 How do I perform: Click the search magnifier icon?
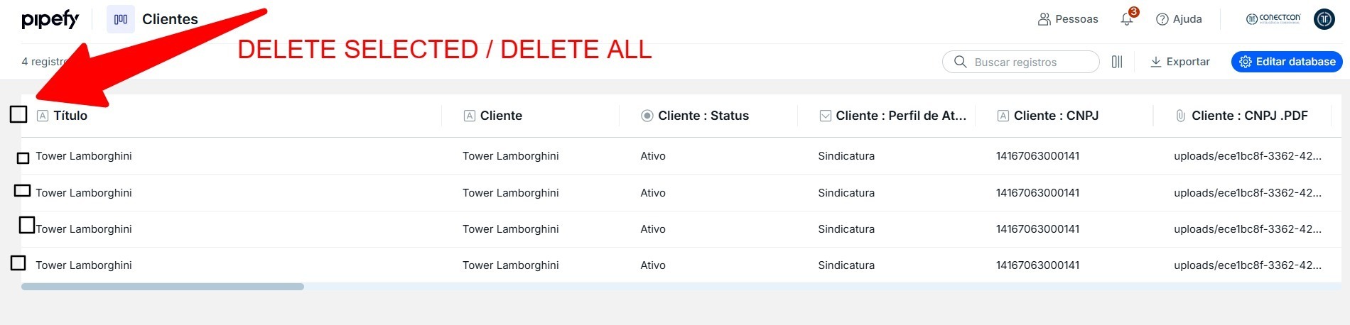coord(960,62)
